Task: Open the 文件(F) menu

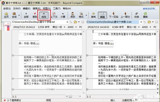Action: [17, 8]
